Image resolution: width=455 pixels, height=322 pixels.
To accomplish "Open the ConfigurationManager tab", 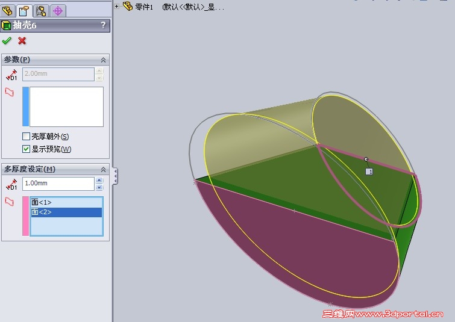I will tap(41, 11).
